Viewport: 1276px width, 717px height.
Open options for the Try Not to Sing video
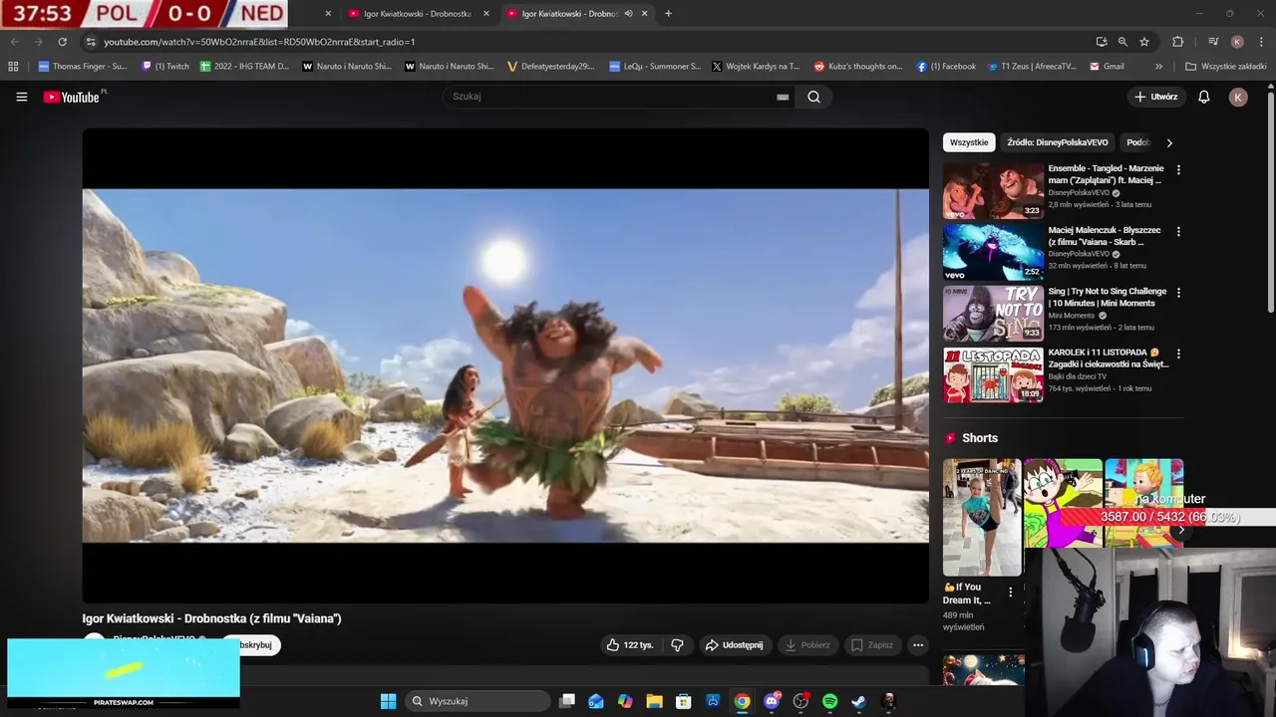coord(1178,293)
